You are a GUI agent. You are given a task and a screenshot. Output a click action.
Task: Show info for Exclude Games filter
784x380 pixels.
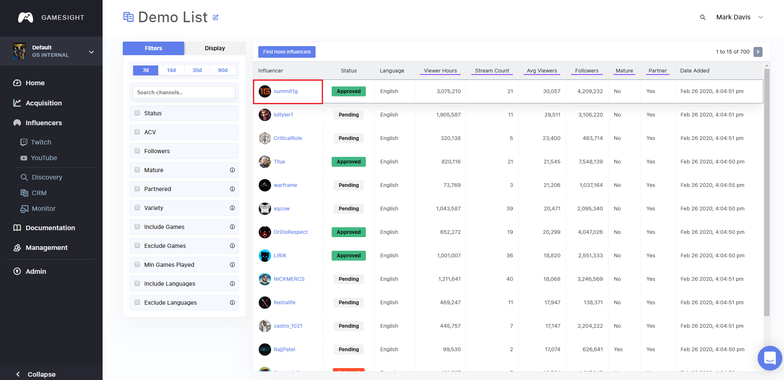[x=232, y=246]
